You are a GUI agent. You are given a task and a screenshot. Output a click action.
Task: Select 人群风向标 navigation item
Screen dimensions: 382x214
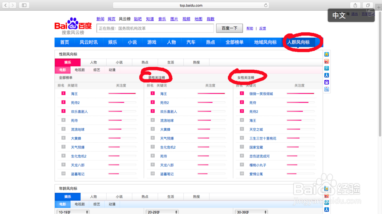(298, 42)
